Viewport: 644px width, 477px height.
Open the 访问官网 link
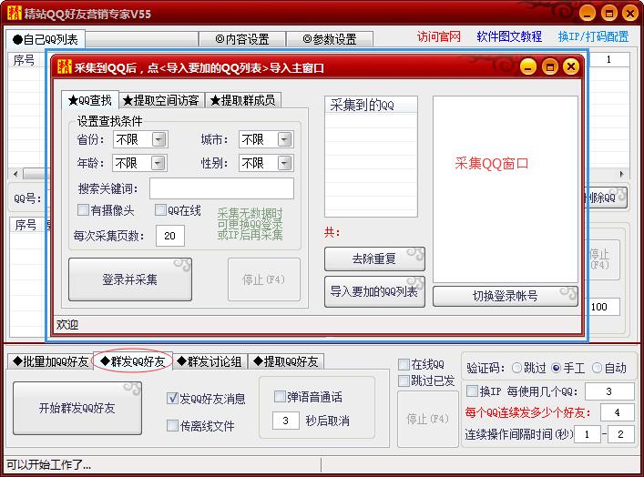tap(439, 37)
